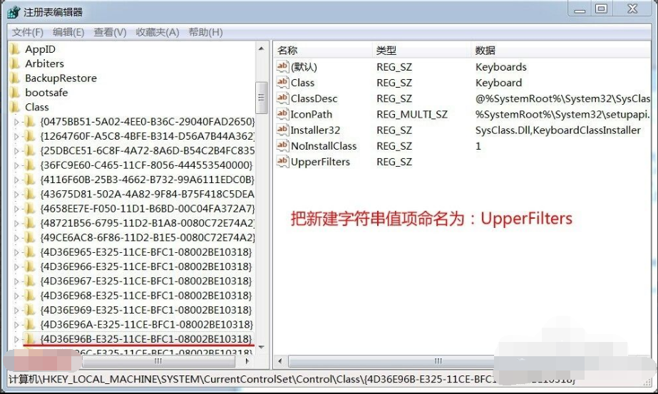Click the Keyboards data of (默认)

click(x=500, y=67)
